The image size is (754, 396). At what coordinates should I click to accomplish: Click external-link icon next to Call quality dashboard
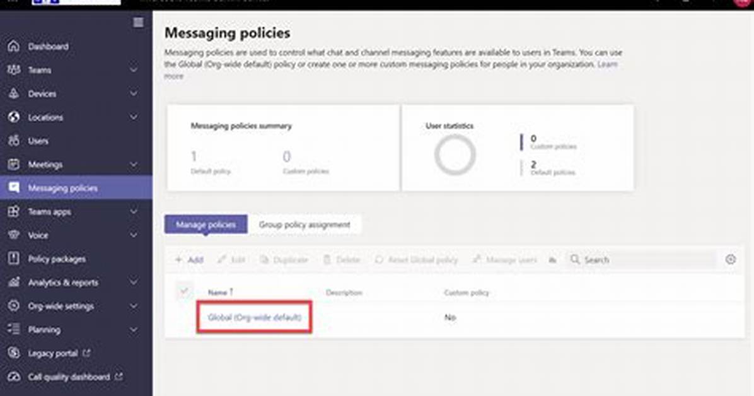tap(119, 376)
